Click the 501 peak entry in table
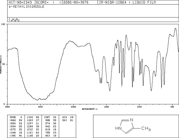179x138 pixels. point(68,120)
